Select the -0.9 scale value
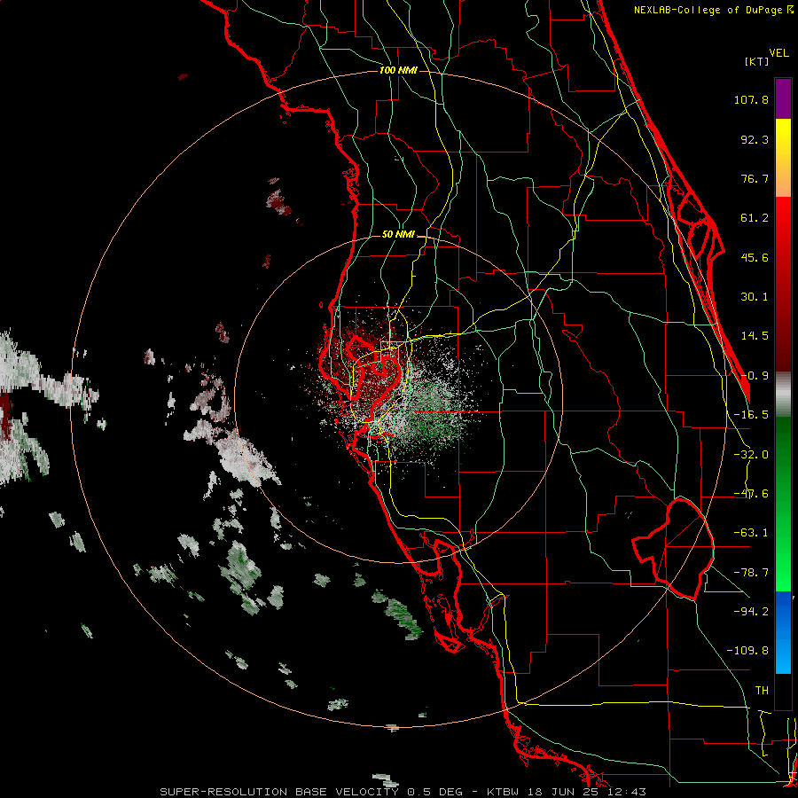 coord(755,376)
